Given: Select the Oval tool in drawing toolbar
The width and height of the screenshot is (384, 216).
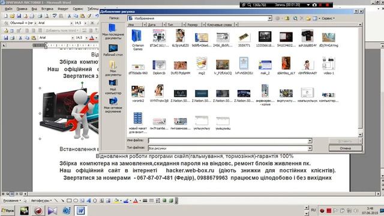Looking at the screenshot, I should tap(76, 200).
